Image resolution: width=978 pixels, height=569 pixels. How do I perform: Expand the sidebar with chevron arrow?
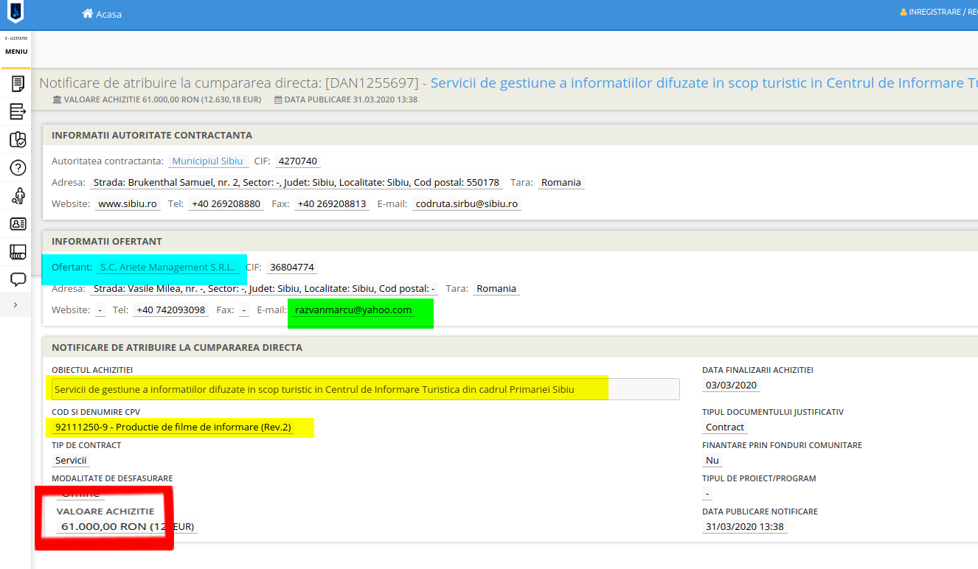(x=16, y=304)
